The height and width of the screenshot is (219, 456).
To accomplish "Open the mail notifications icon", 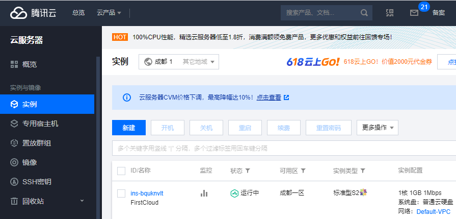I will click(414, 13).
